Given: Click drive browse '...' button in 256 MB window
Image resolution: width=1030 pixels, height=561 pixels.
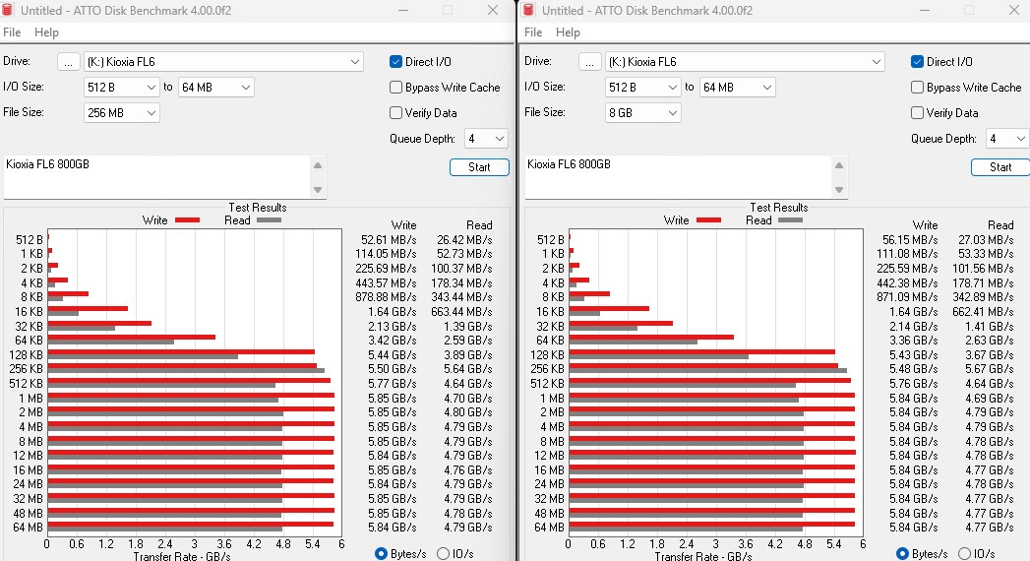Looking at the screenshot, I should coord(68,62).
